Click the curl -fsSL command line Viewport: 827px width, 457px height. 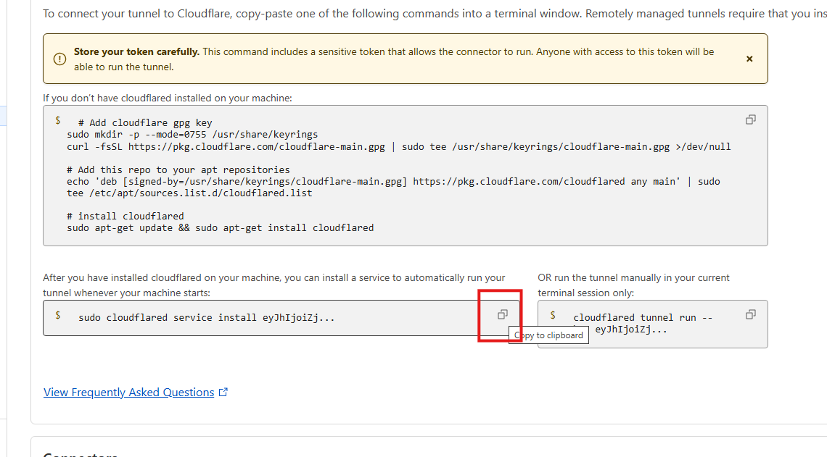[398, 146]
